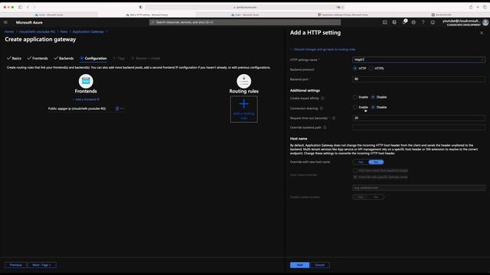The height and width of the screenshot is (275, 490).
Task: Click the Frontends circle icon
Action: coord(86,81)
